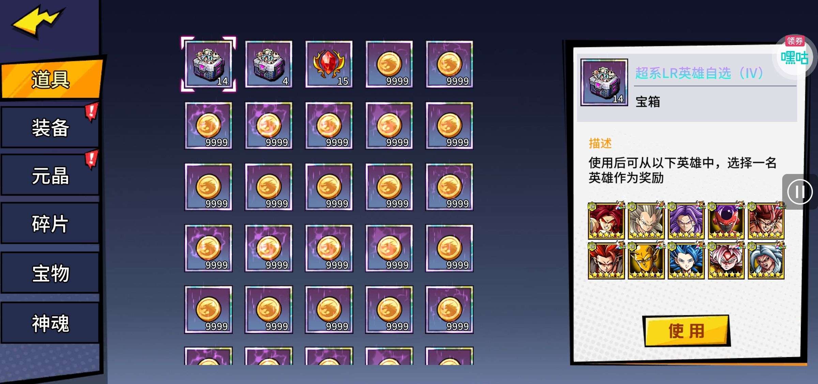818x384 pixels.
Task: Open the 装备 tab
Action: (x=50, y=127)
